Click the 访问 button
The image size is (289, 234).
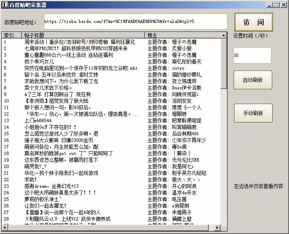point(253,22)
